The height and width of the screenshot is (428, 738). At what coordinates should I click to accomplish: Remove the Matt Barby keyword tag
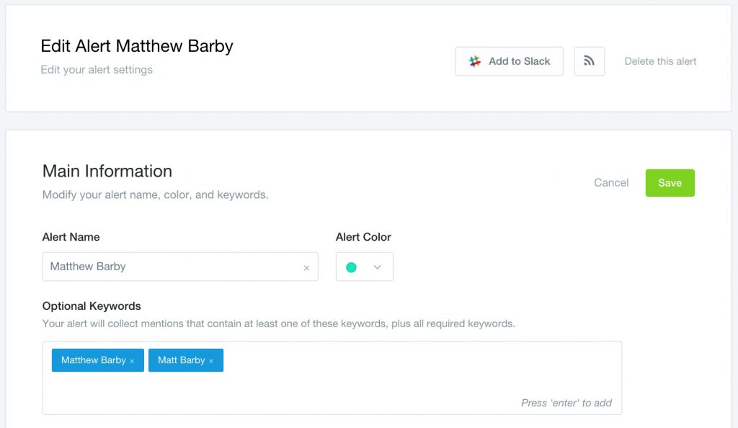[211, 361]
